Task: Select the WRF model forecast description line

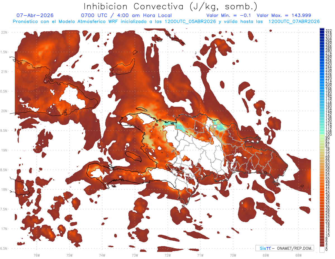Action: coord(166,22)
